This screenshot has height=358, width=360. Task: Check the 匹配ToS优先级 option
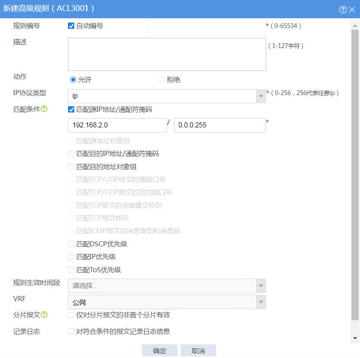point(71,270)
